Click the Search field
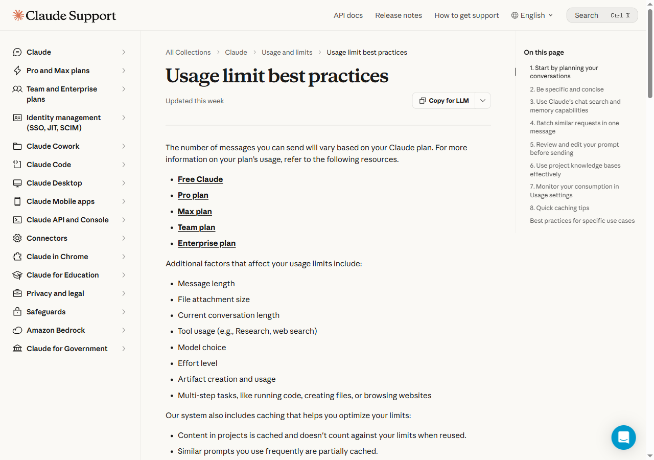 (602, 15)
